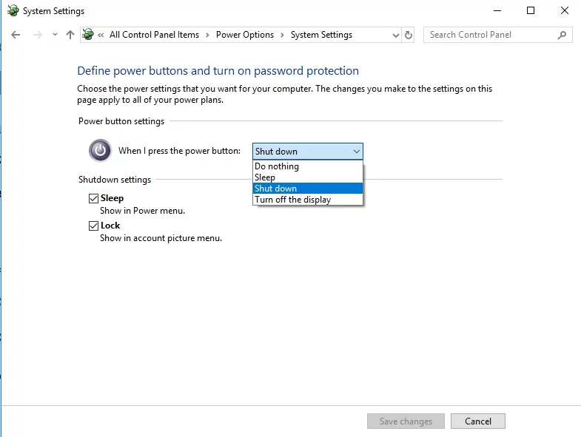Uncheck the Sleep checkbox
581x437 pixels.
pyautogui.click(x=93, y=198)
